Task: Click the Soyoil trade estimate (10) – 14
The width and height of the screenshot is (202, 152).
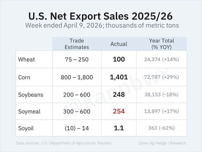Action: (77, 128)
